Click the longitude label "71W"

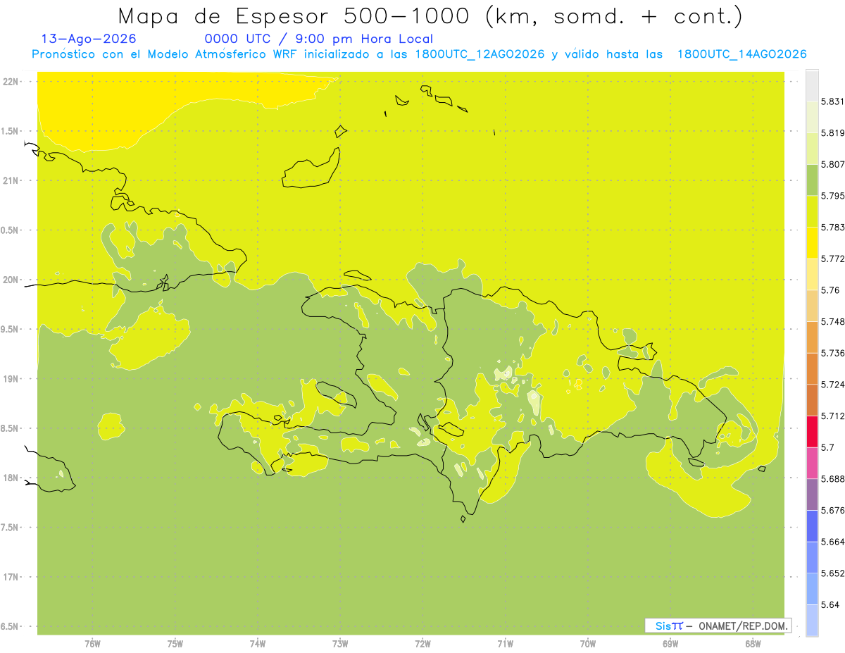506,644
